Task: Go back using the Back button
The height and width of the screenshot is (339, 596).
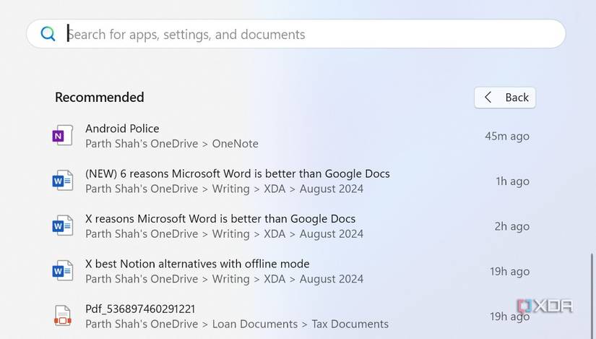Action: pos(505,98)
